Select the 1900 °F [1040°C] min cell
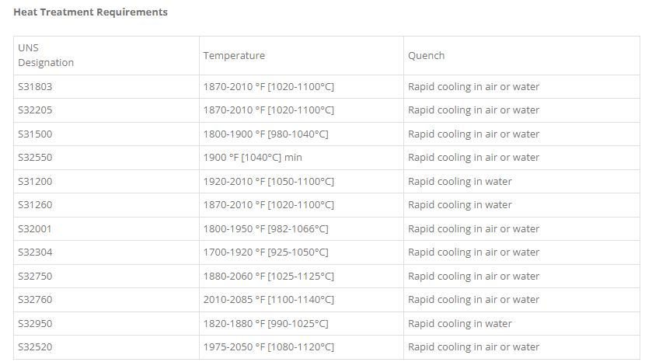652x362 pixels. (253, 158)
